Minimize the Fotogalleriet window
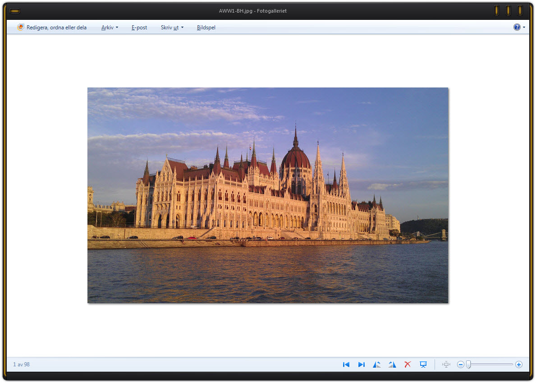Image resolution: width=536 pixels, height=383 pixels. (496, 10)
